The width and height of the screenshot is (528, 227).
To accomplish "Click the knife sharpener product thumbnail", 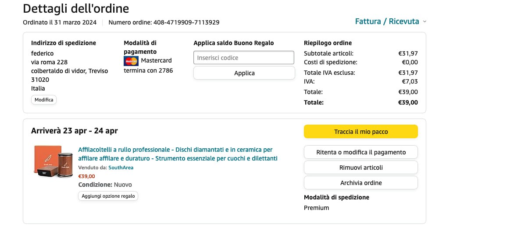I will coord(54,161).
